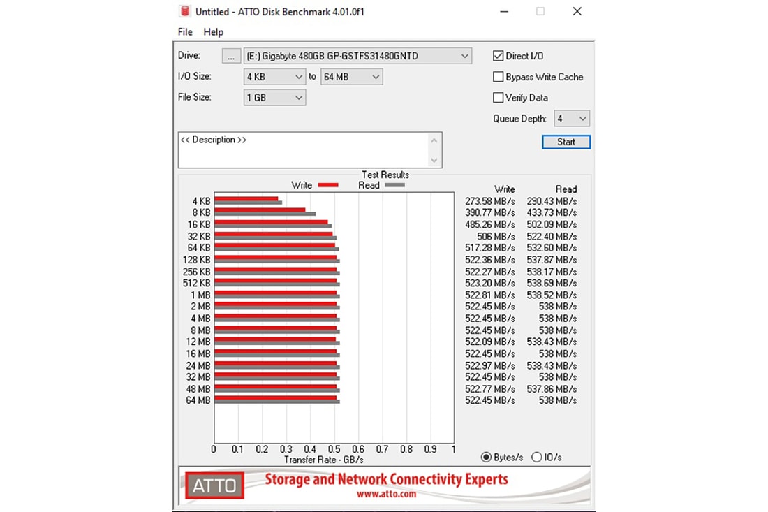Click the 522.09 MB/s write value
The image size is (768, 512).
point(490,342)
